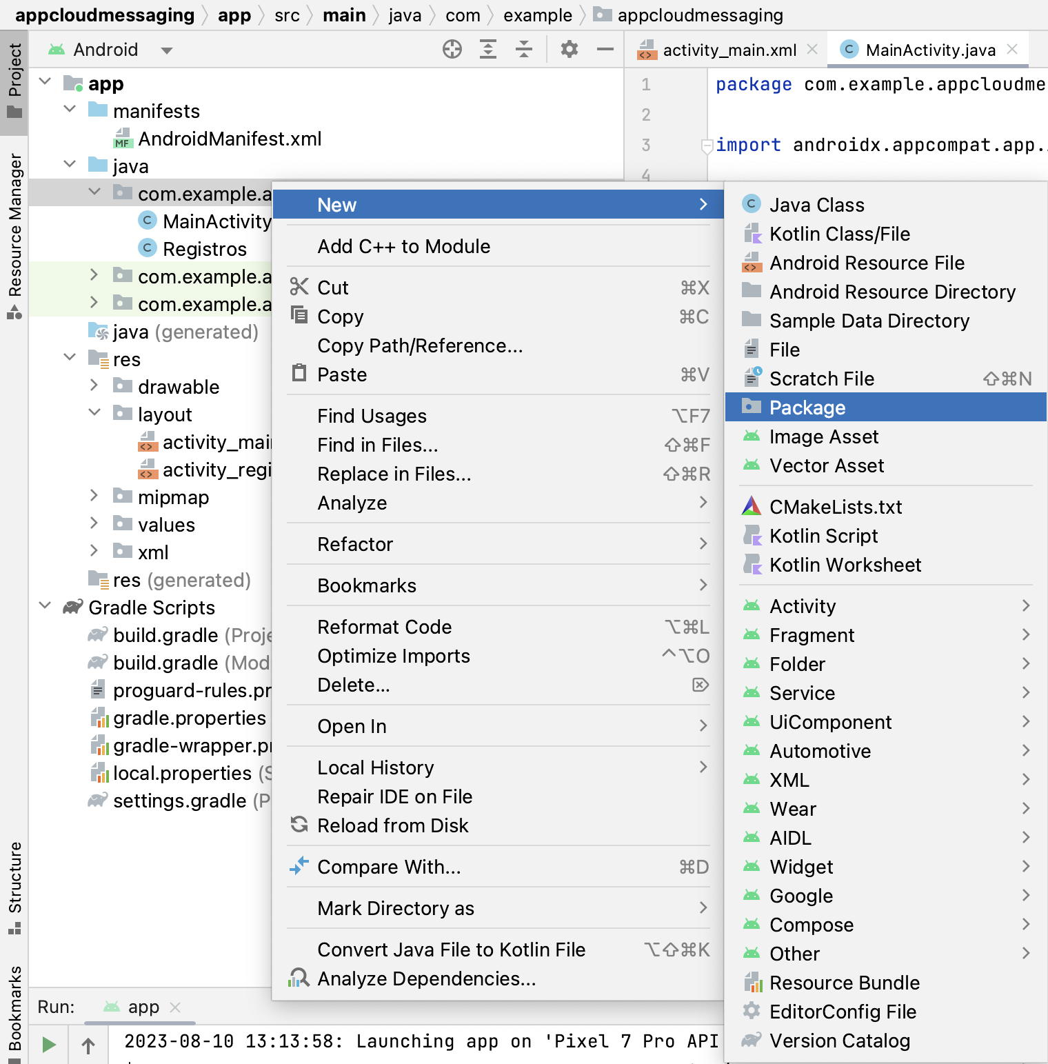Click the Collapse All icon in Project toolbar
The height and width of the screenshot is (1064, 1048).
[524, 49]
